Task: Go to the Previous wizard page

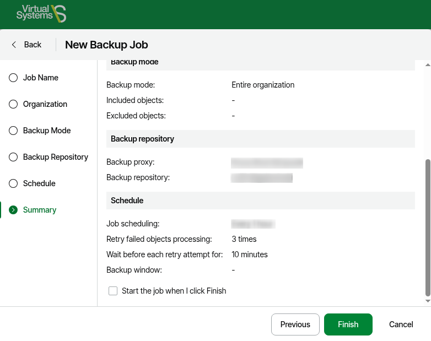Action: [x=295, y=324]
